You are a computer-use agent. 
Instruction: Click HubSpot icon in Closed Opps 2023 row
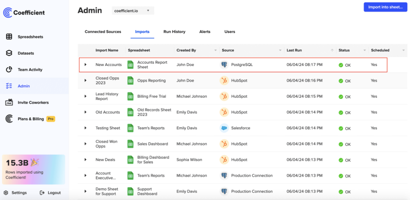click(224, 81)
